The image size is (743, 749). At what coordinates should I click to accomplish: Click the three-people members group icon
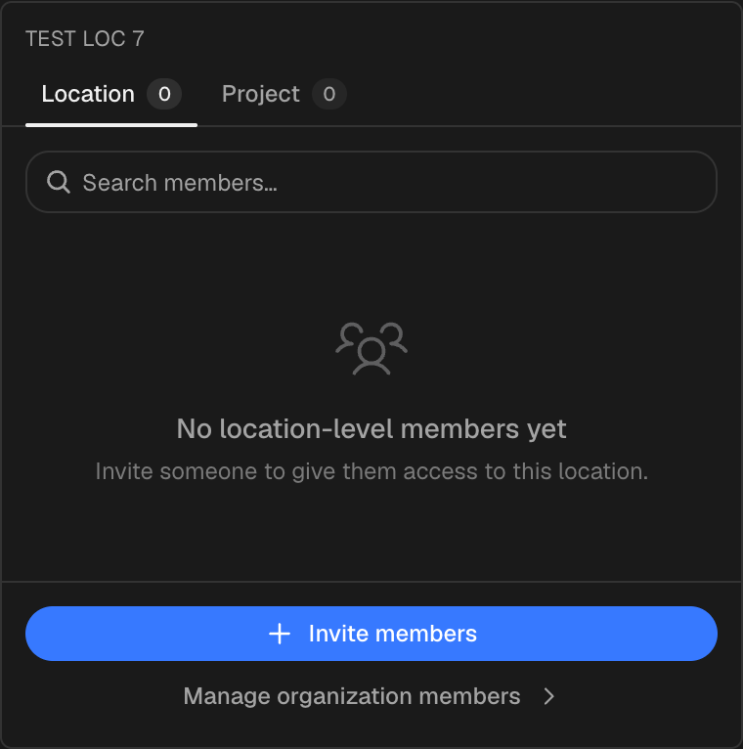371,349
